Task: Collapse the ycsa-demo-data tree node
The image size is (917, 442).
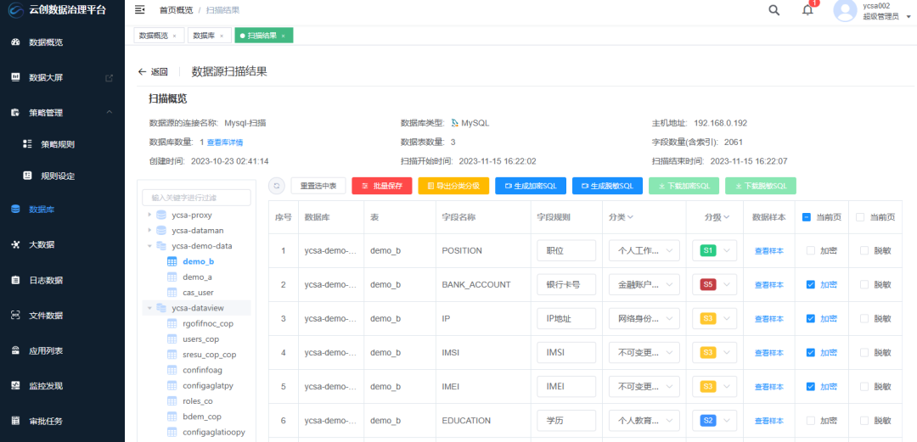Action: [149, 245]
